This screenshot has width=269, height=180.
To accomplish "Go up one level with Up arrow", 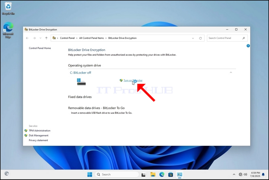I will pos(46,38).
